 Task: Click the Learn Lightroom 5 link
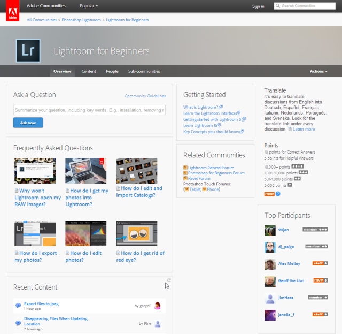[x=199, y=125]
